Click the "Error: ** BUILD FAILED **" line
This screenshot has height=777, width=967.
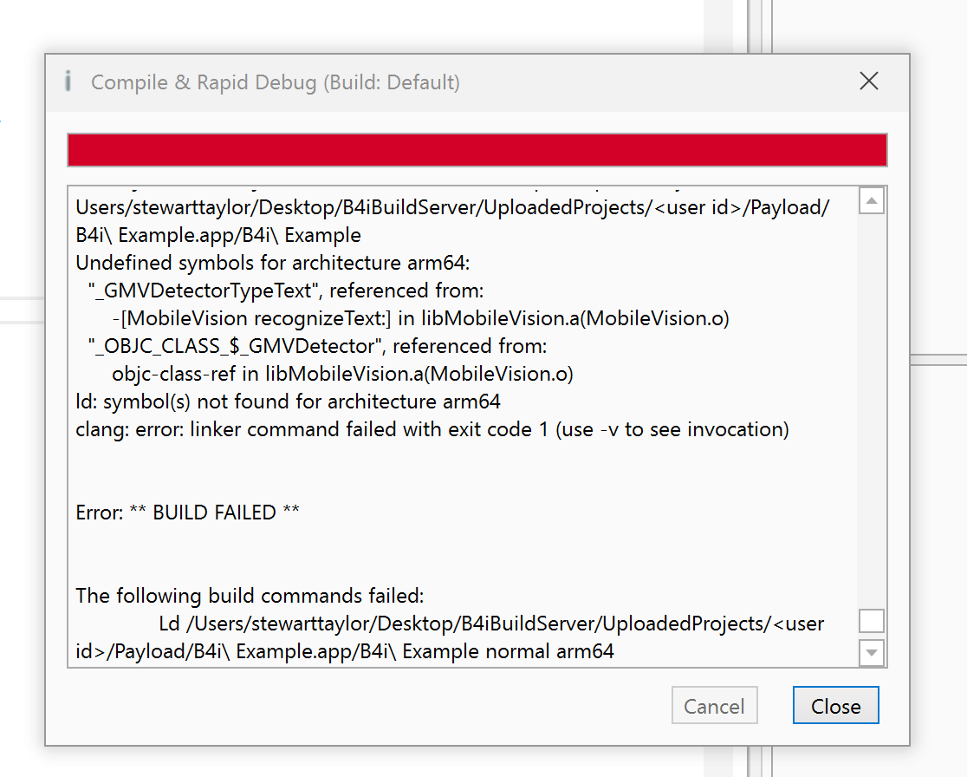[188, 513]
